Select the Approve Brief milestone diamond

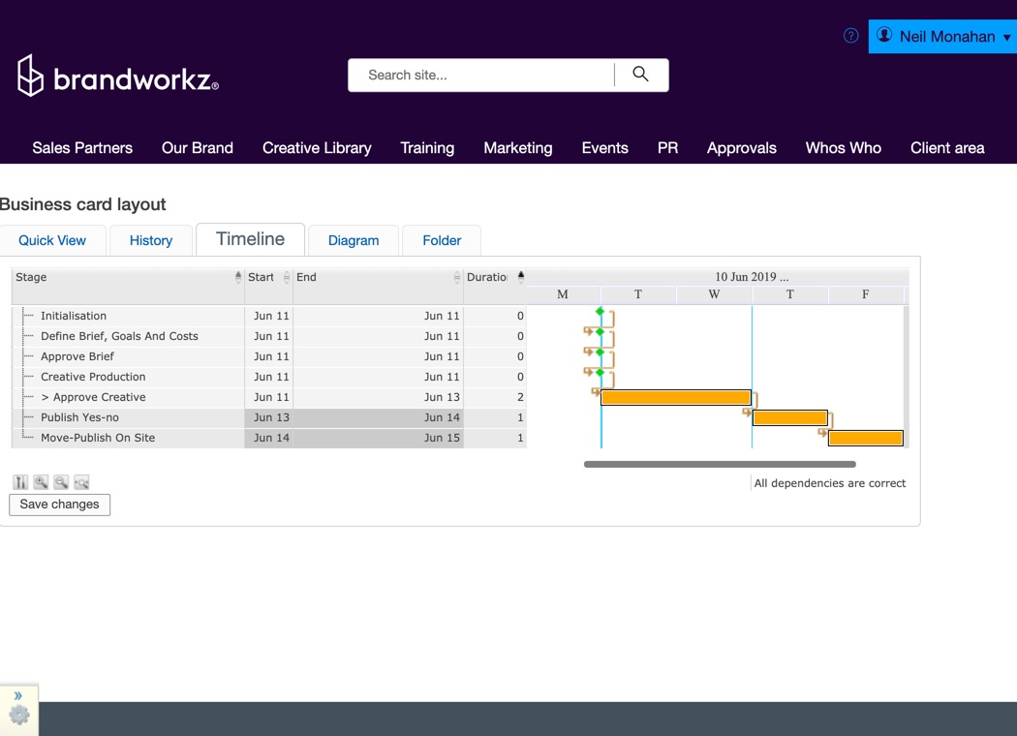600,353
